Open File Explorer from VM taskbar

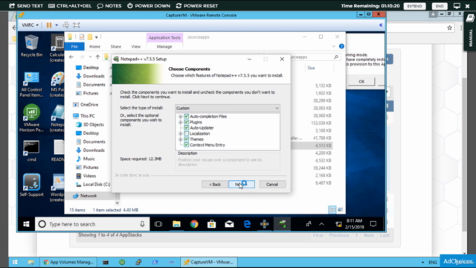176,224
